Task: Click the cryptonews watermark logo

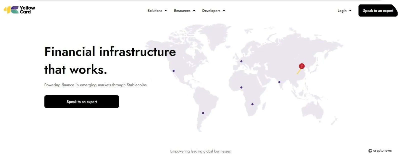Action: click(380, 150)
